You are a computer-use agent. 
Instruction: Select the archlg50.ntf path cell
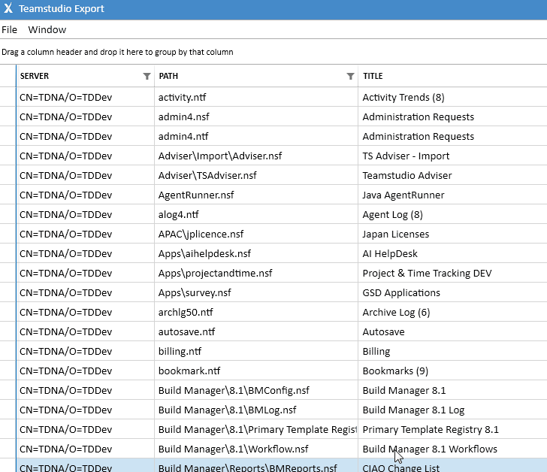tap(256, 312)
